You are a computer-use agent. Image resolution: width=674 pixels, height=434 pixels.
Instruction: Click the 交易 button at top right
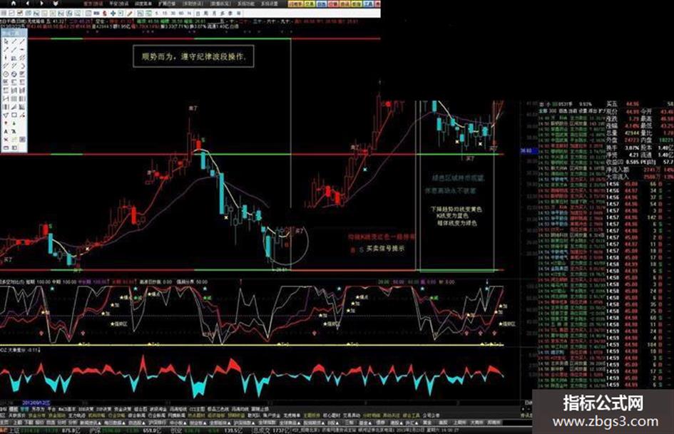(x=309, y=4)
